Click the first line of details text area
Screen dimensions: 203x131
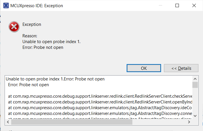point(55,79)
